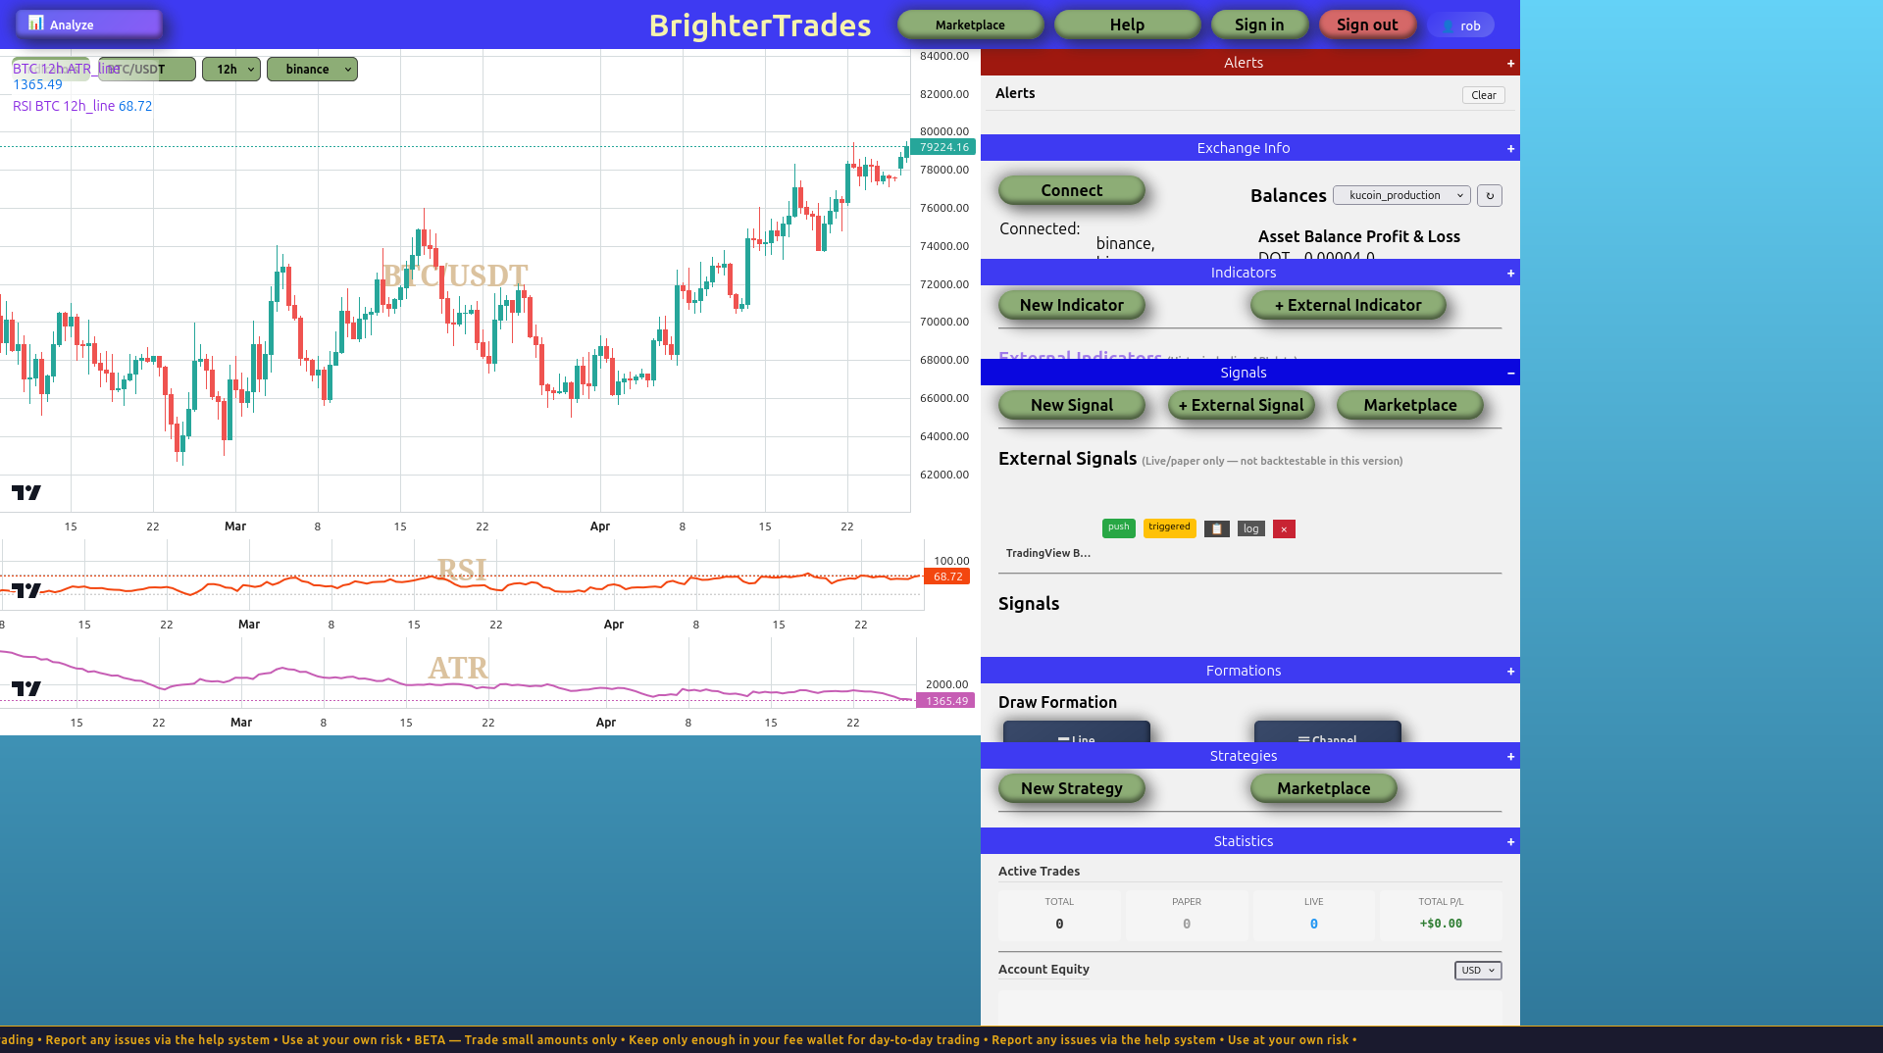
Task: Add an External Indicator
Action: 1349,305
